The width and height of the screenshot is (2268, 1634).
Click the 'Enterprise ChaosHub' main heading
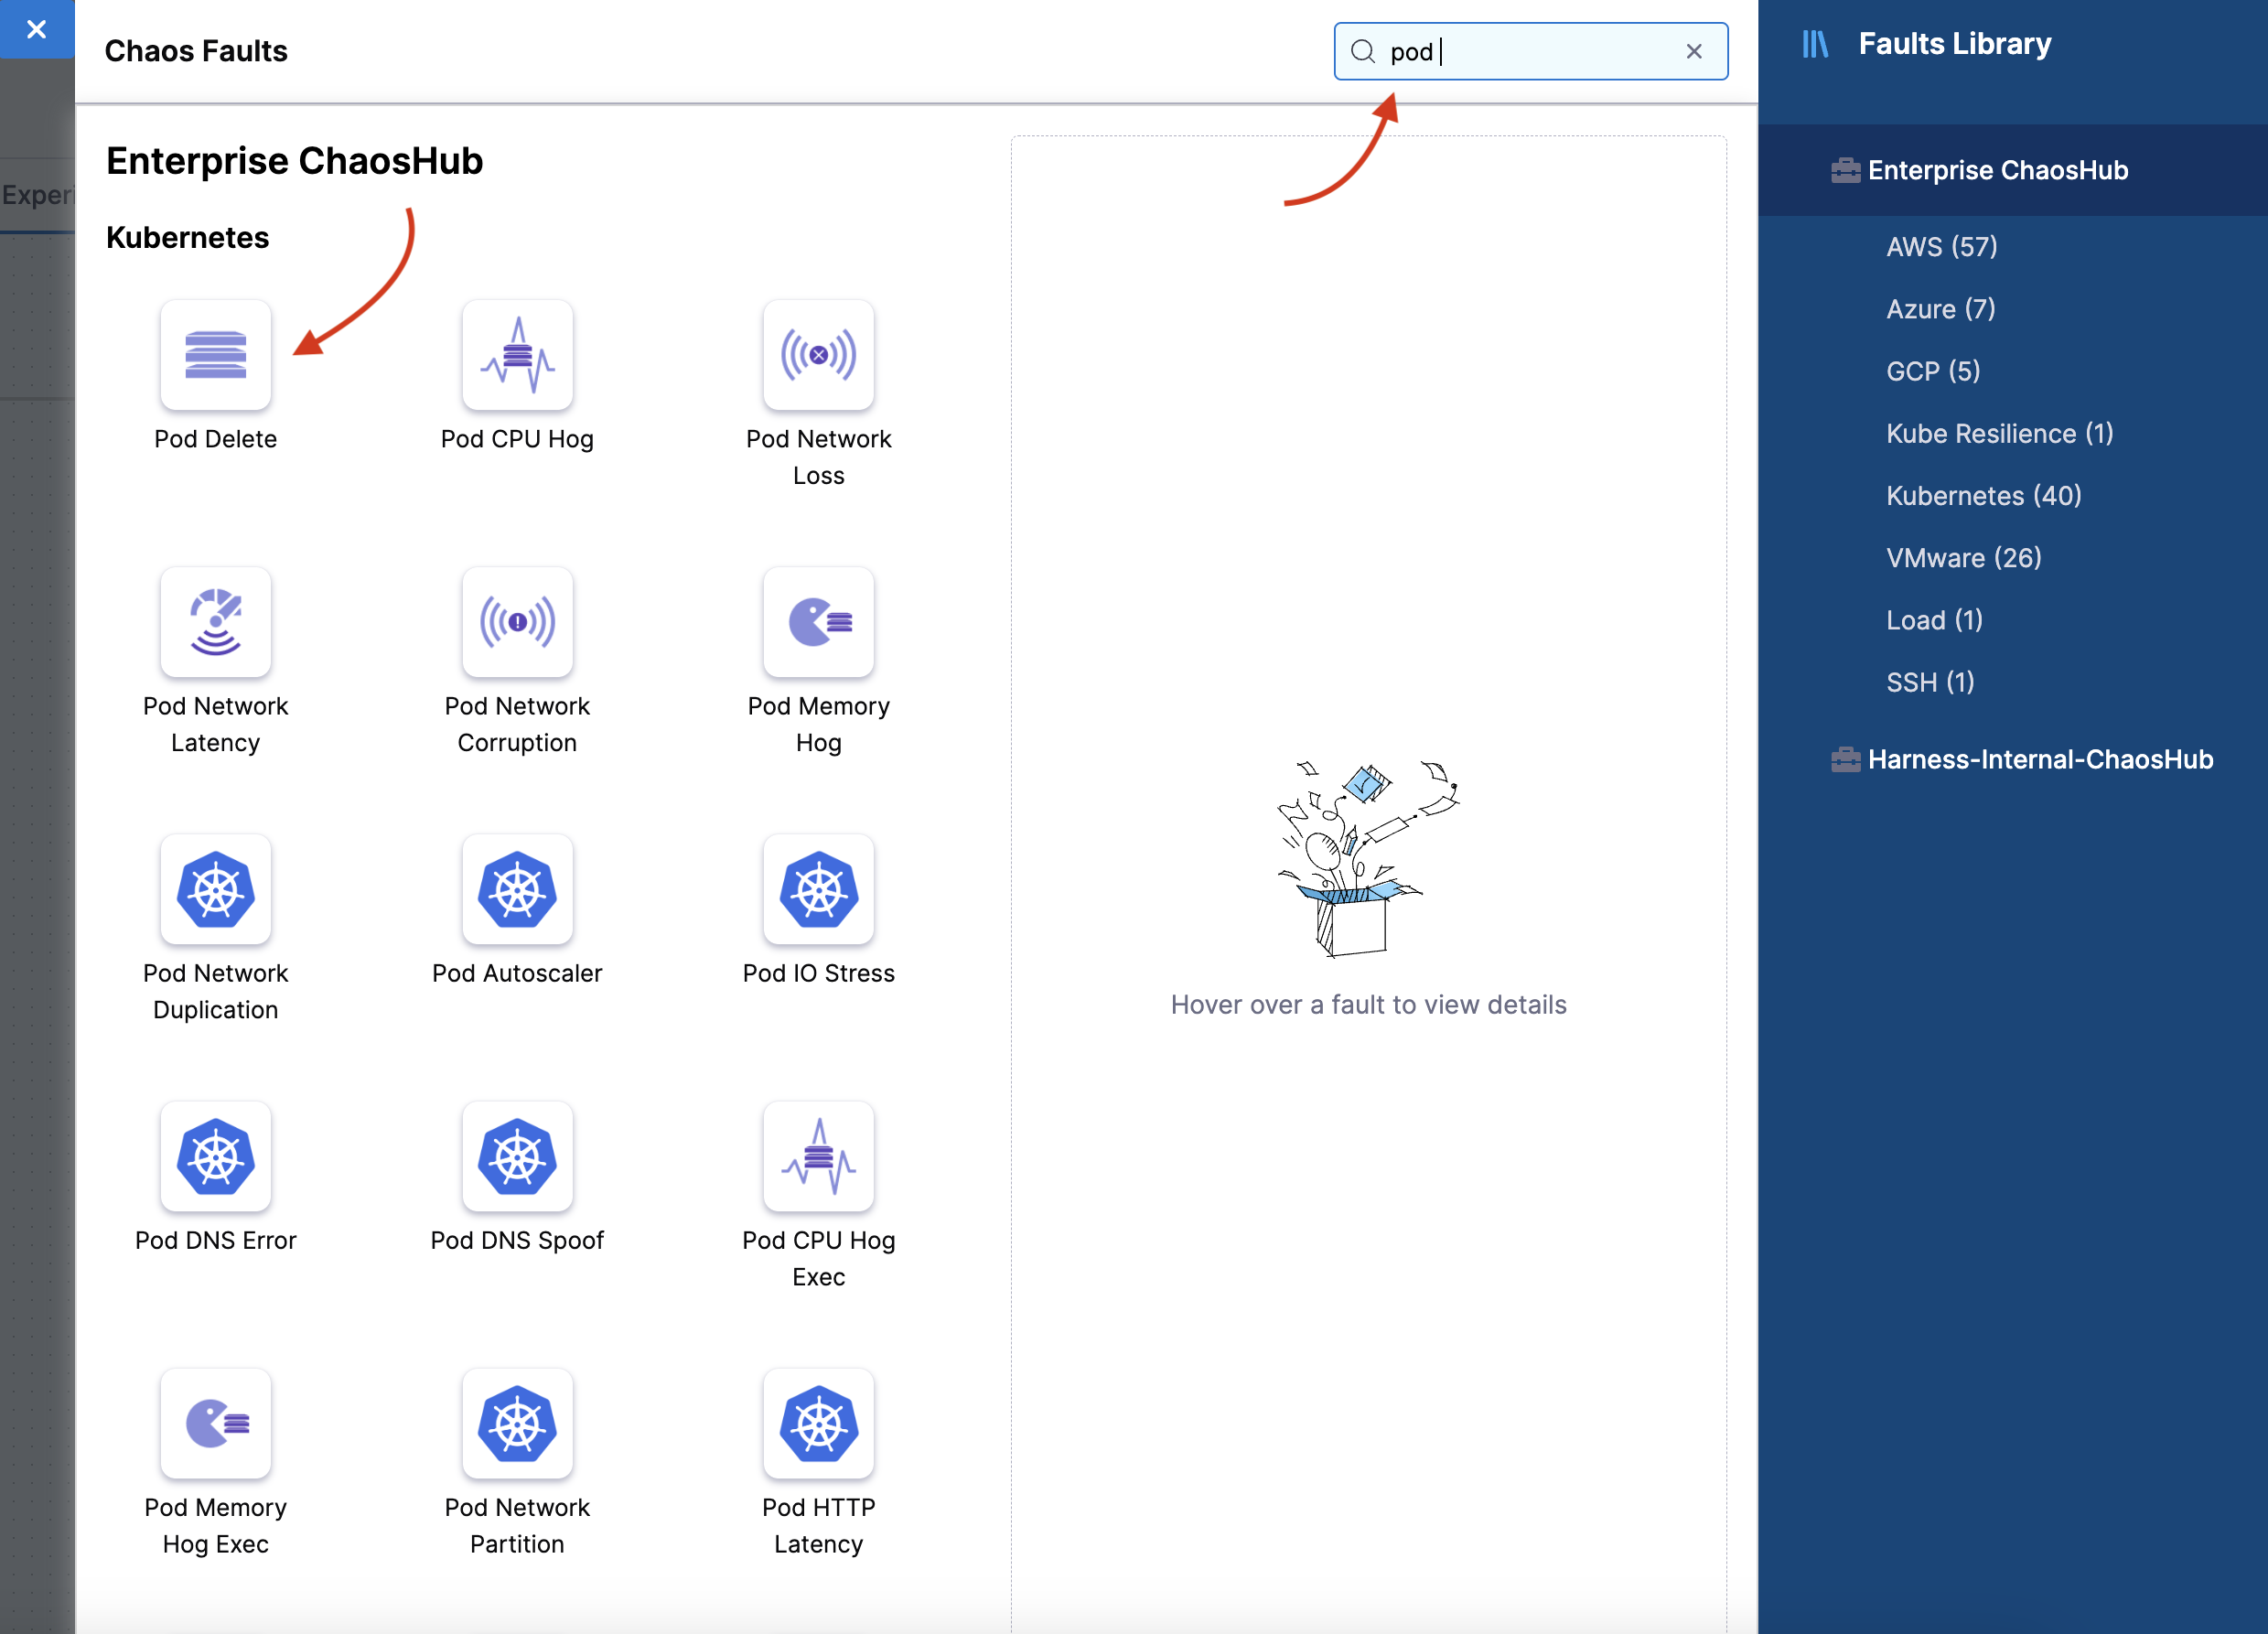[294, 160]
